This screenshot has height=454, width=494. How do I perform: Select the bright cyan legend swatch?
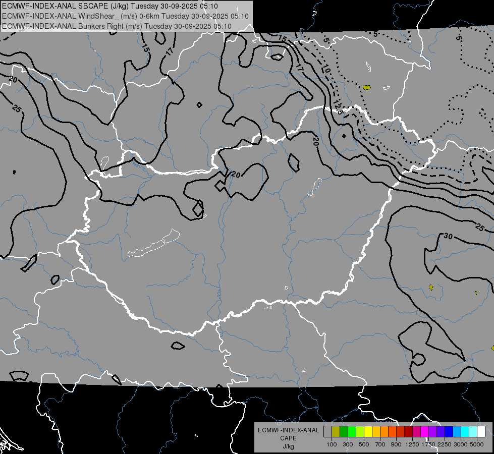[x=465, y=432]
